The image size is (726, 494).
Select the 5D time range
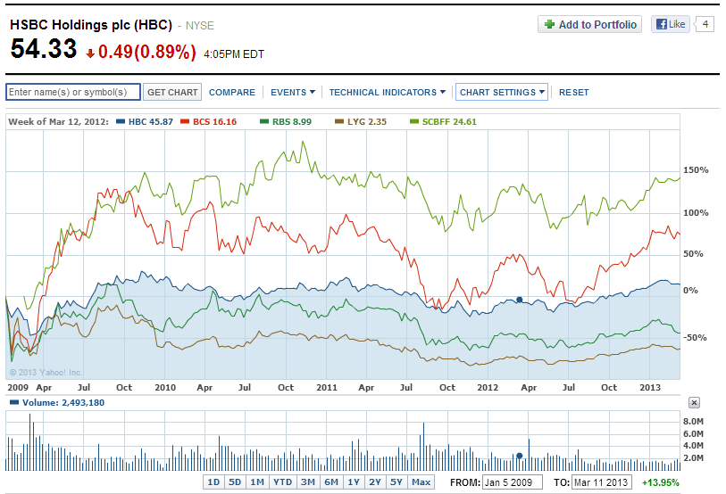coord(235,482)
